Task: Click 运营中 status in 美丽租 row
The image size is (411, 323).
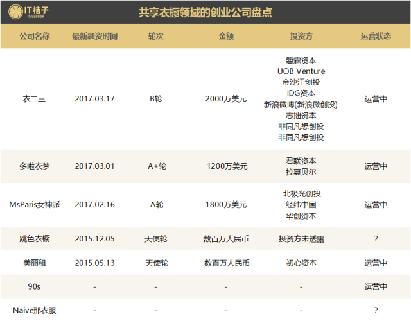Action: (376, 263)
